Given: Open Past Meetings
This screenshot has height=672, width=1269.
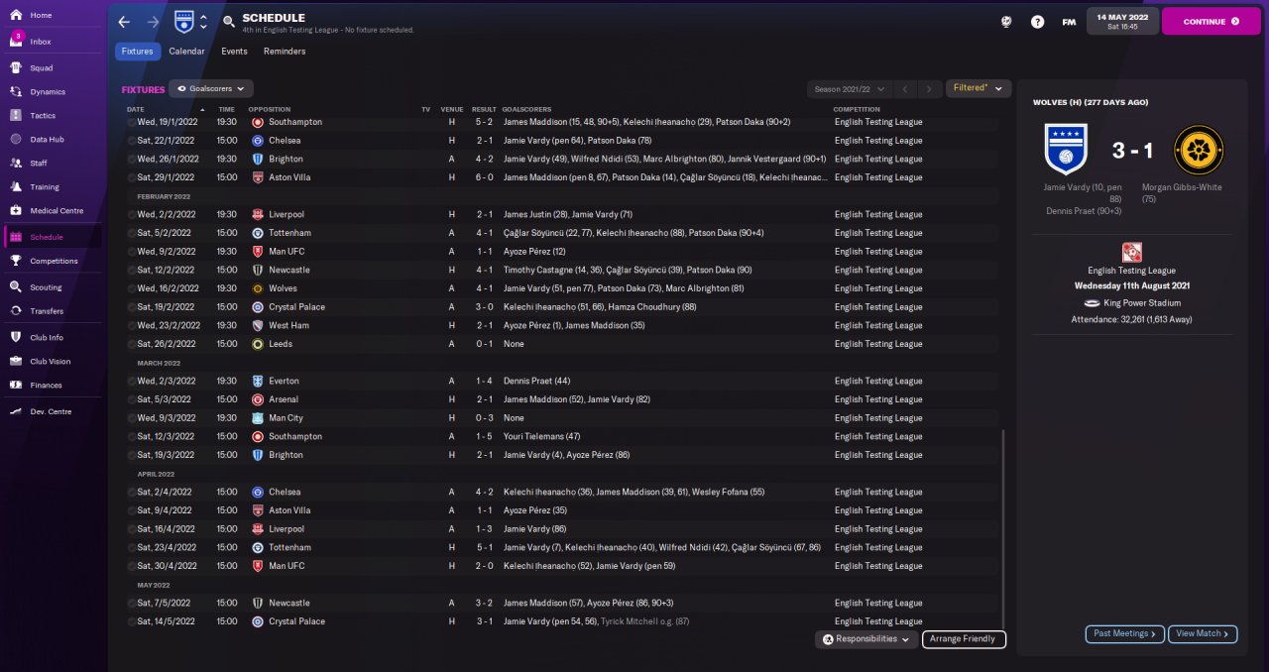Looking at the screenshot, I should tap(1125, 633).
